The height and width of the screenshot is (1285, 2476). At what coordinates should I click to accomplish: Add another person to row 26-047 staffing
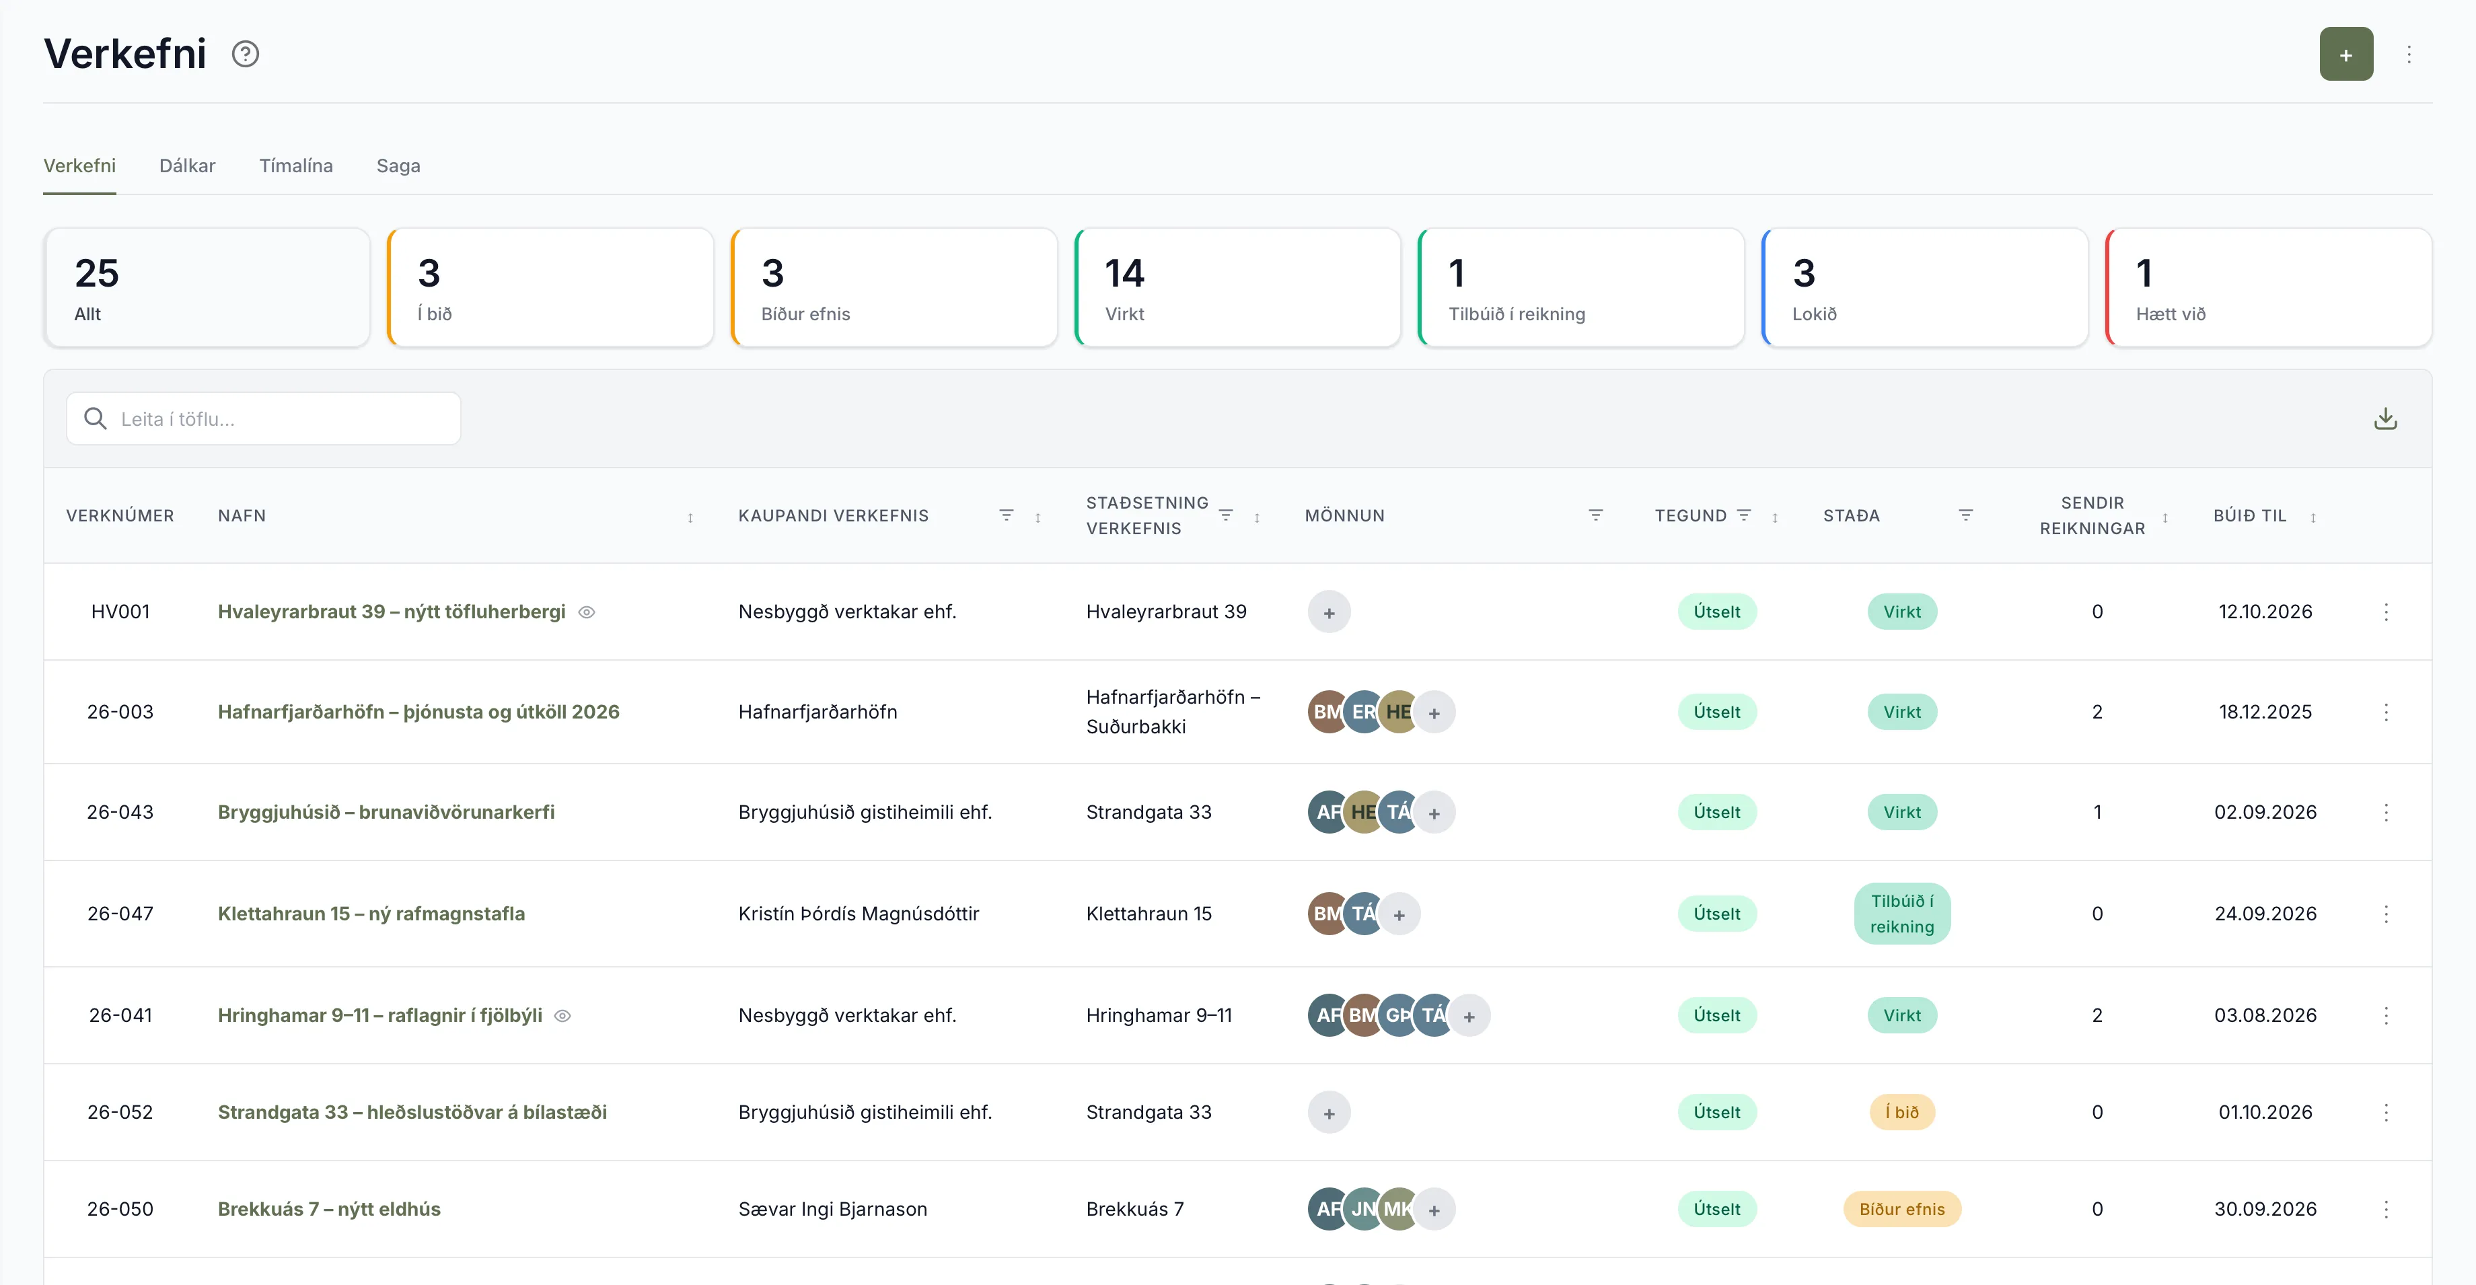[x=1399, y=914]
